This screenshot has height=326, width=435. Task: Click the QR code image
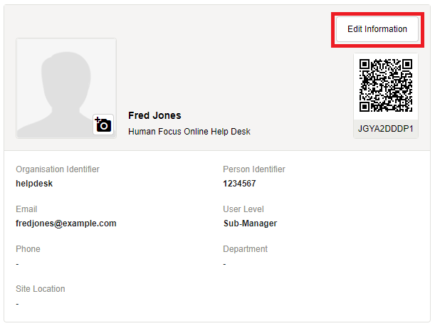[x=386, y=86]
